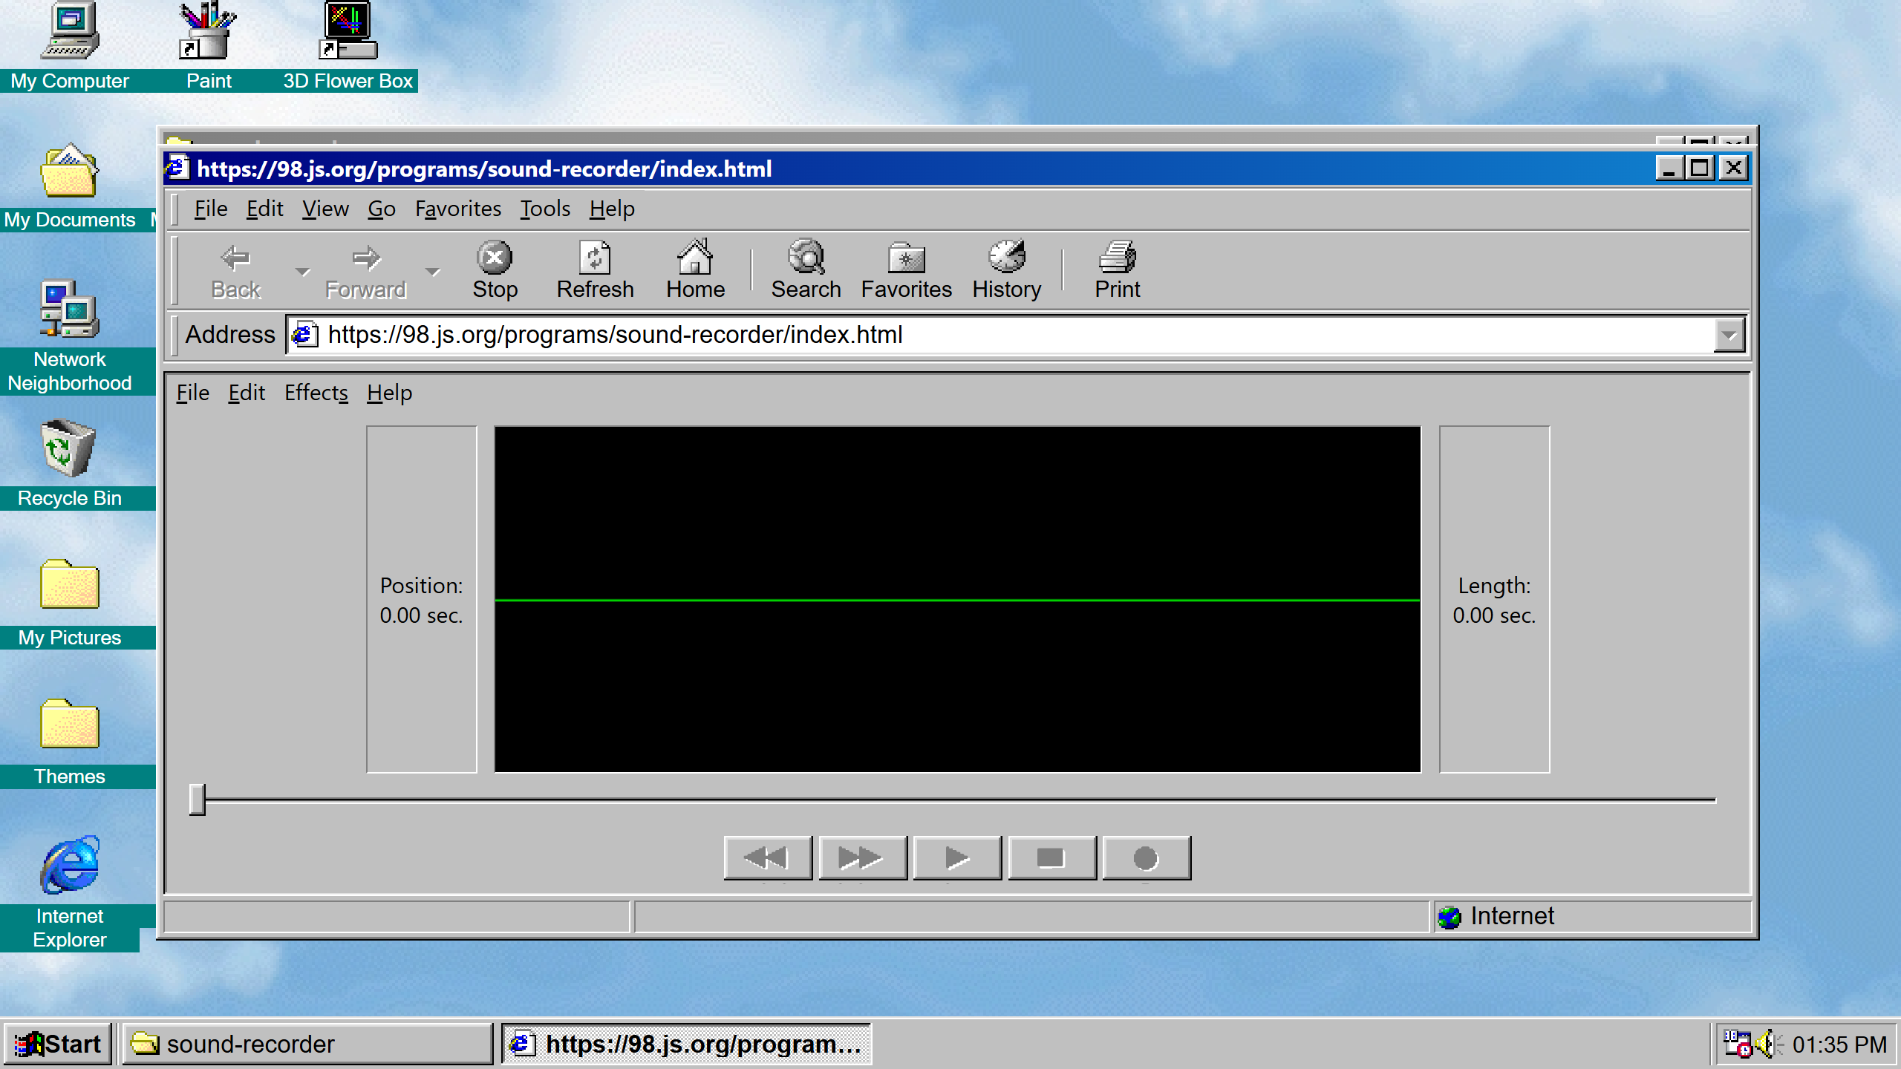Expand the Forward history dropdown arrow
This screenshot has width=1901, height=1069.
433,271
